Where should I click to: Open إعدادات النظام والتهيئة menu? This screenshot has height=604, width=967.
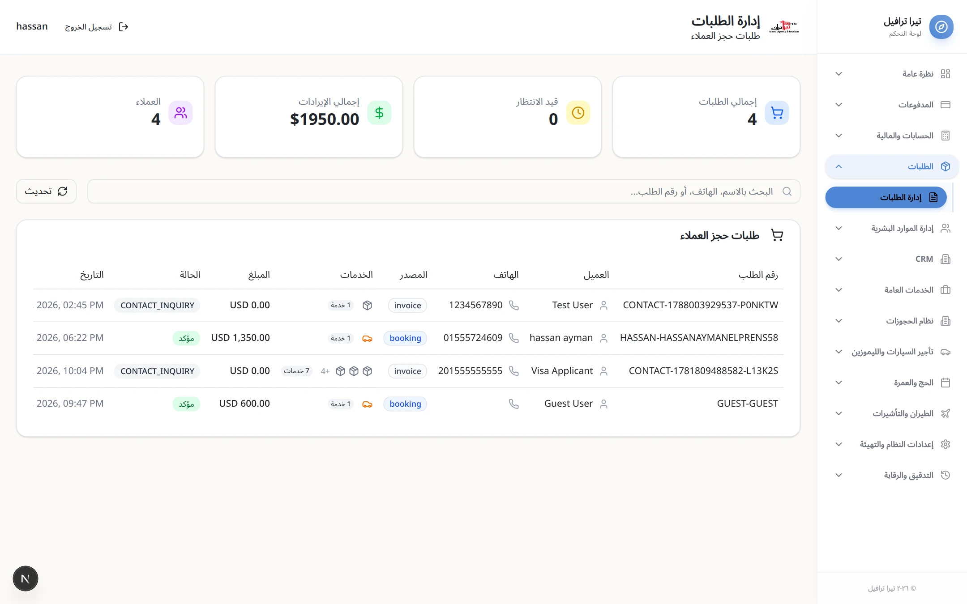coord(892,444)
